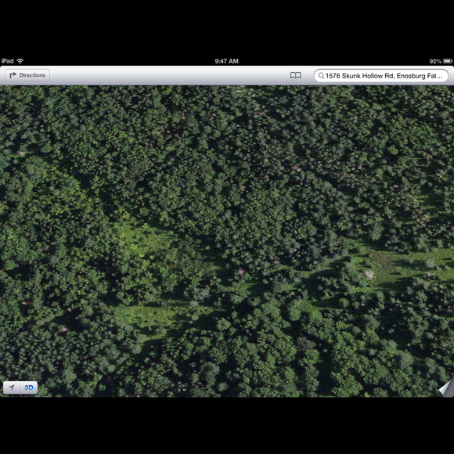Screen dimensions: 454x454
Task: Toggle the 3D map view
Action: tap(29, 387)
